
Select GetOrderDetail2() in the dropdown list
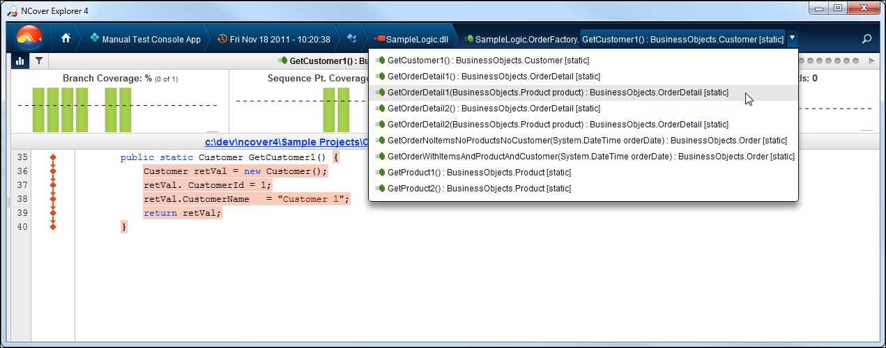(x=493, y=109)
